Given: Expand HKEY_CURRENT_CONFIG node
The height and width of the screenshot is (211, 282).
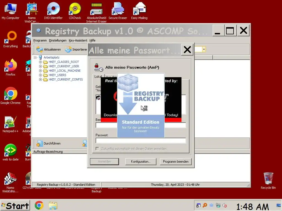Looking at the screenshot, I should click(x=40, y=79).
